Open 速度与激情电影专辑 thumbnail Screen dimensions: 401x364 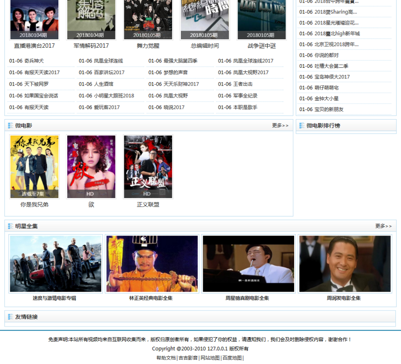pos(55,263)
